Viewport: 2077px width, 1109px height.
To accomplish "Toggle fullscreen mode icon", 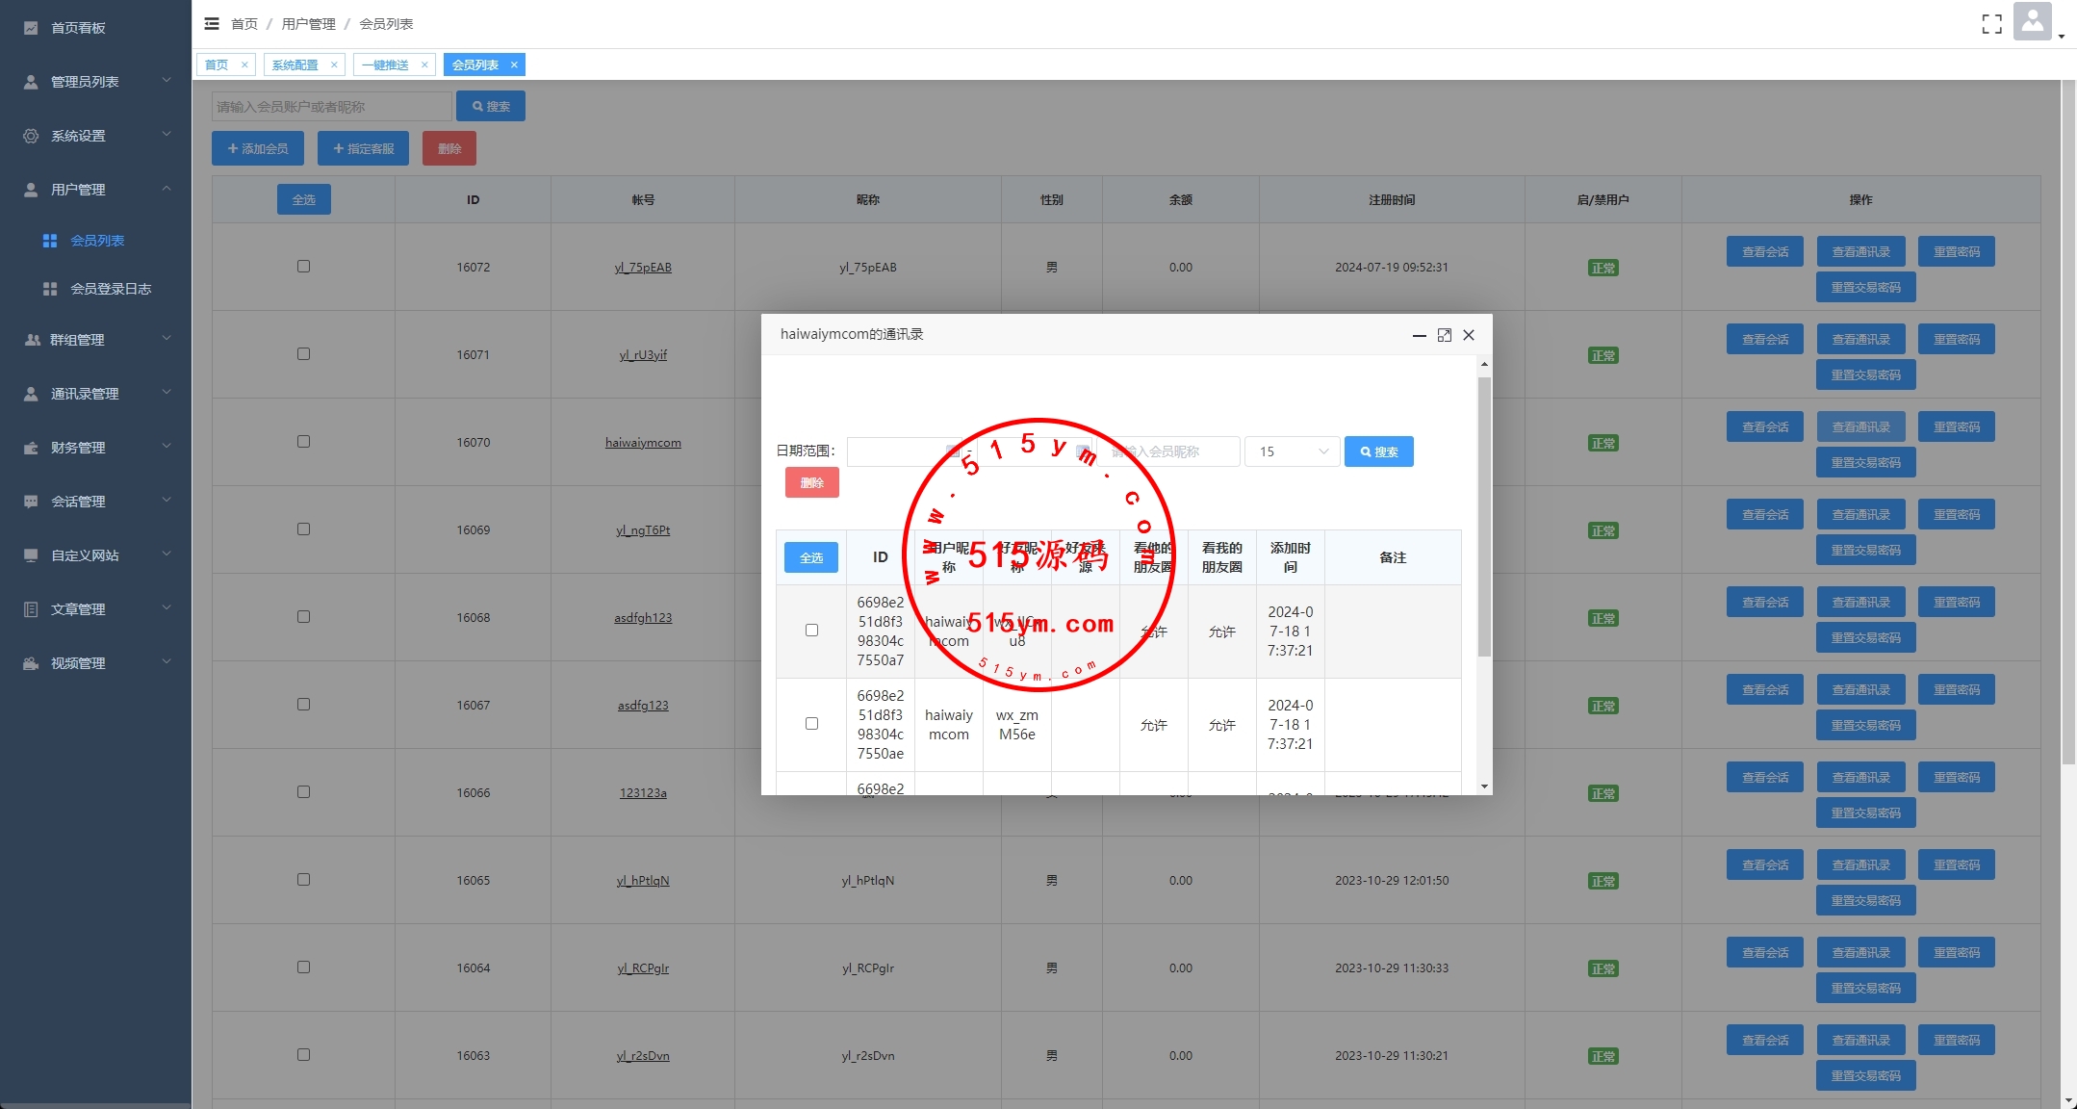I will (1991, 24).
